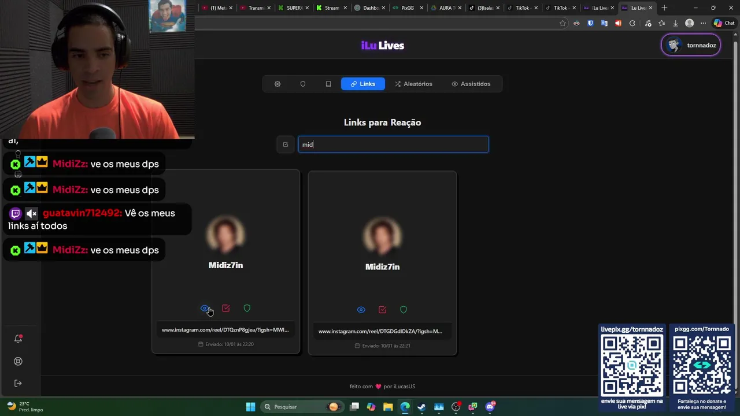Image resolution: width=740 pixels, height=416 pixels.
Task: Open browser downloads
Action: pos(675,23)
